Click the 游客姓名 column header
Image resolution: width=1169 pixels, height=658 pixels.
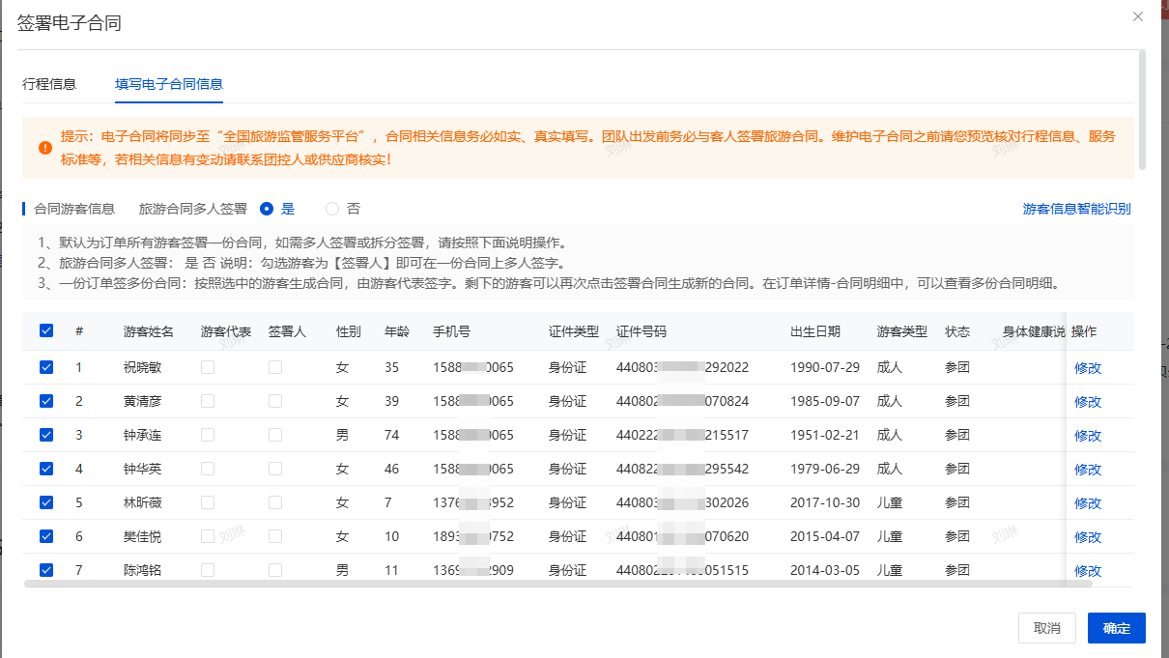(149, 331)
